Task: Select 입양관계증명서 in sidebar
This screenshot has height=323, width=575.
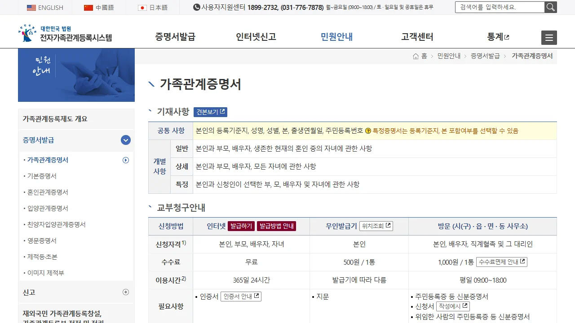Action: point(48,208)
